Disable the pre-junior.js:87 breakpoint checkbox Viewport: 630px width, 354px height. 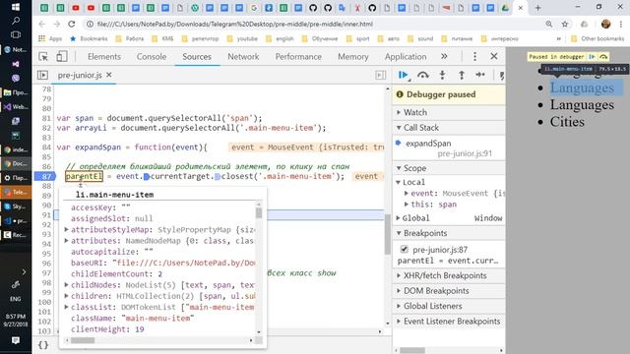click(x=405, y=249)
